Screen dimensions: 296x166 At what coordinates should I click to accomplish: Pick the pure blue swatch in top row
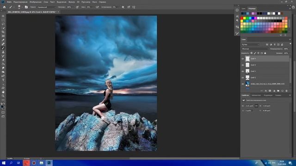coord(253,18)
